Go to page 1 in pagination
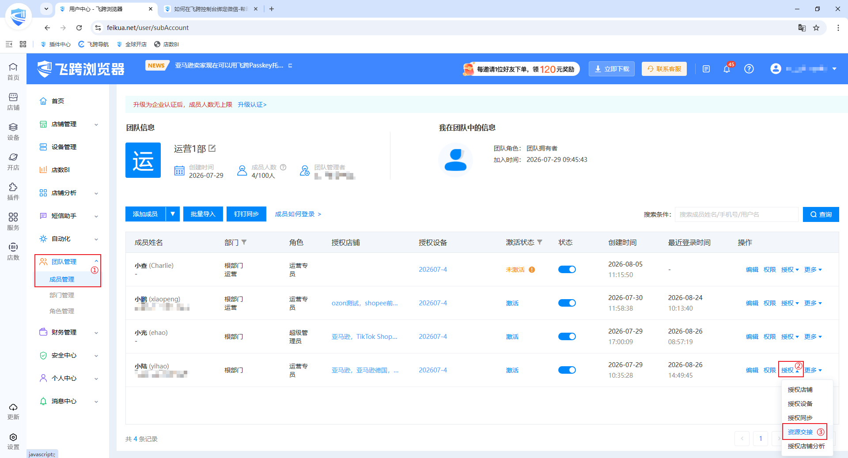848x458 pixels. pyautogui.click(x=761, y=438)
